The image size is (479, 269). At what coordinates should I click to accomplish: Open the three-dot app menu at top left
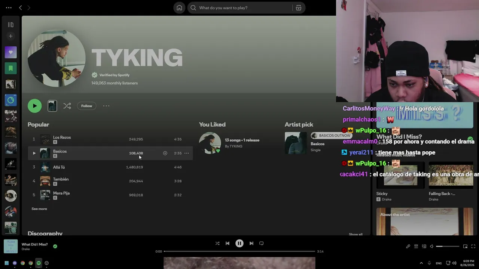pos(9,7)
